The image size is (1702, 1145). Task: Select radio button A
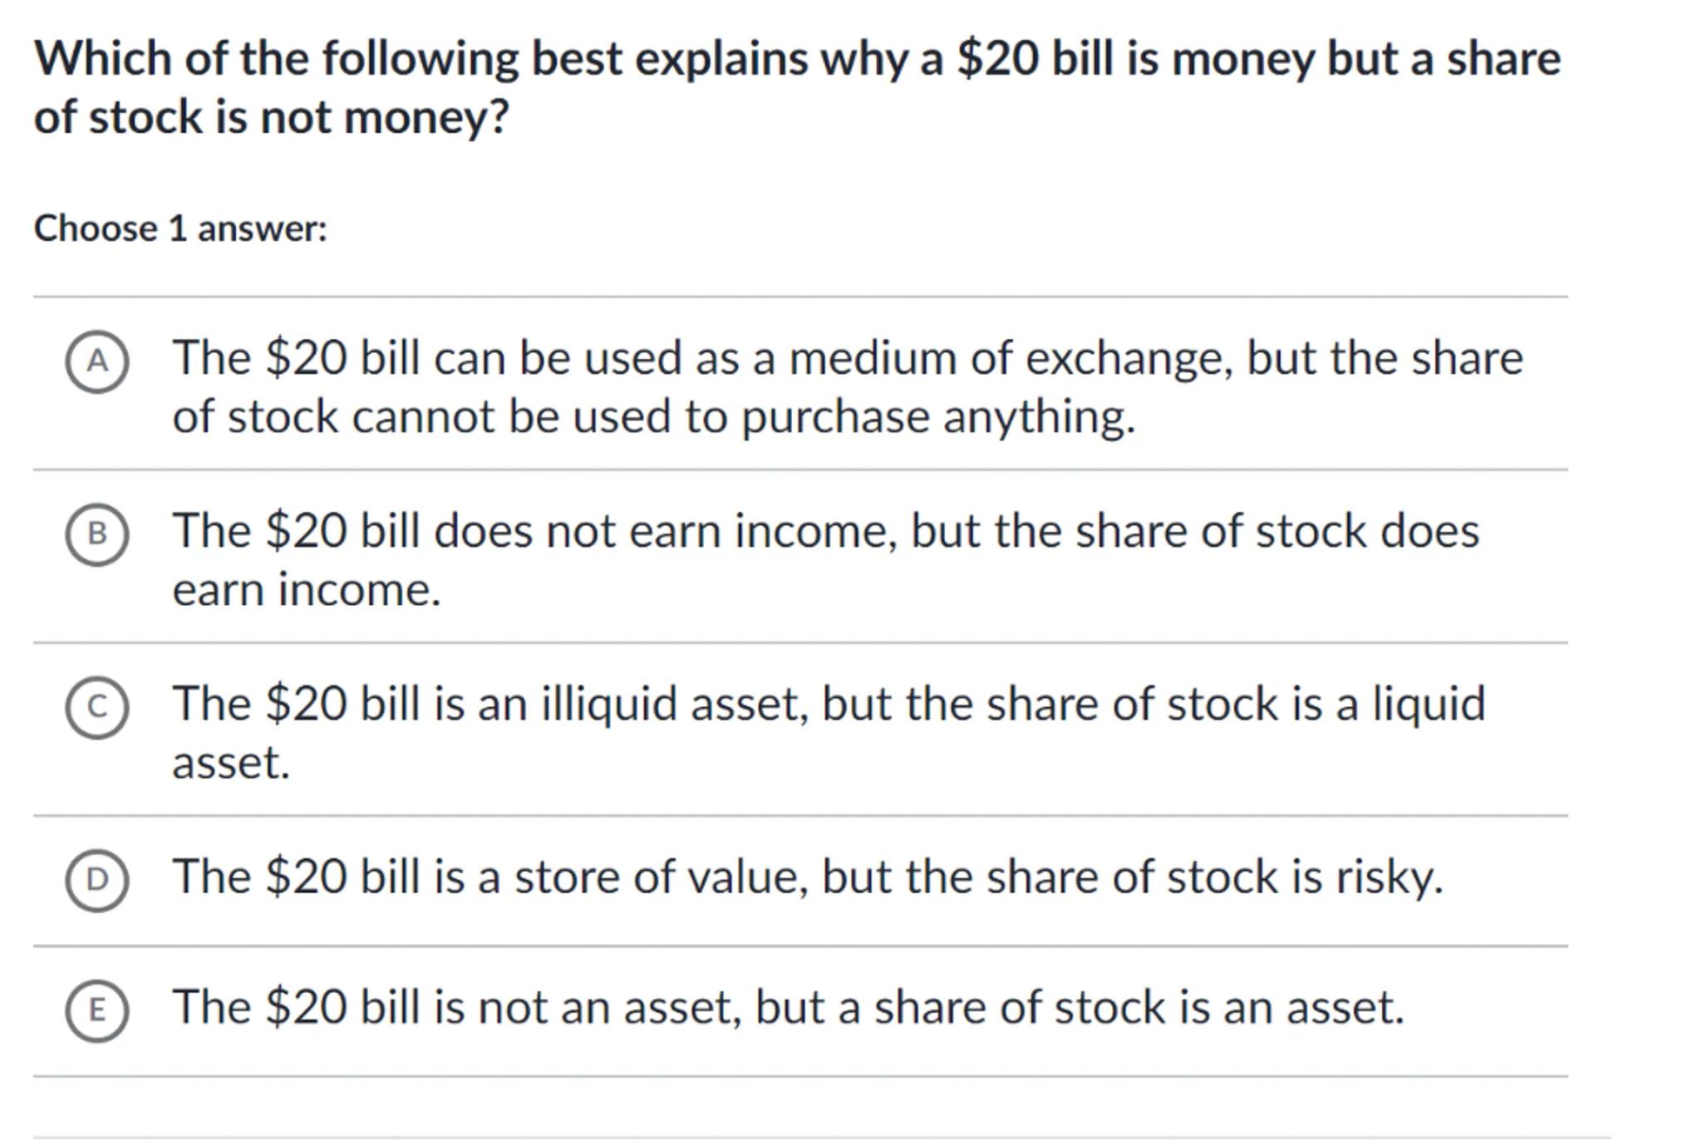click(97, 361)
